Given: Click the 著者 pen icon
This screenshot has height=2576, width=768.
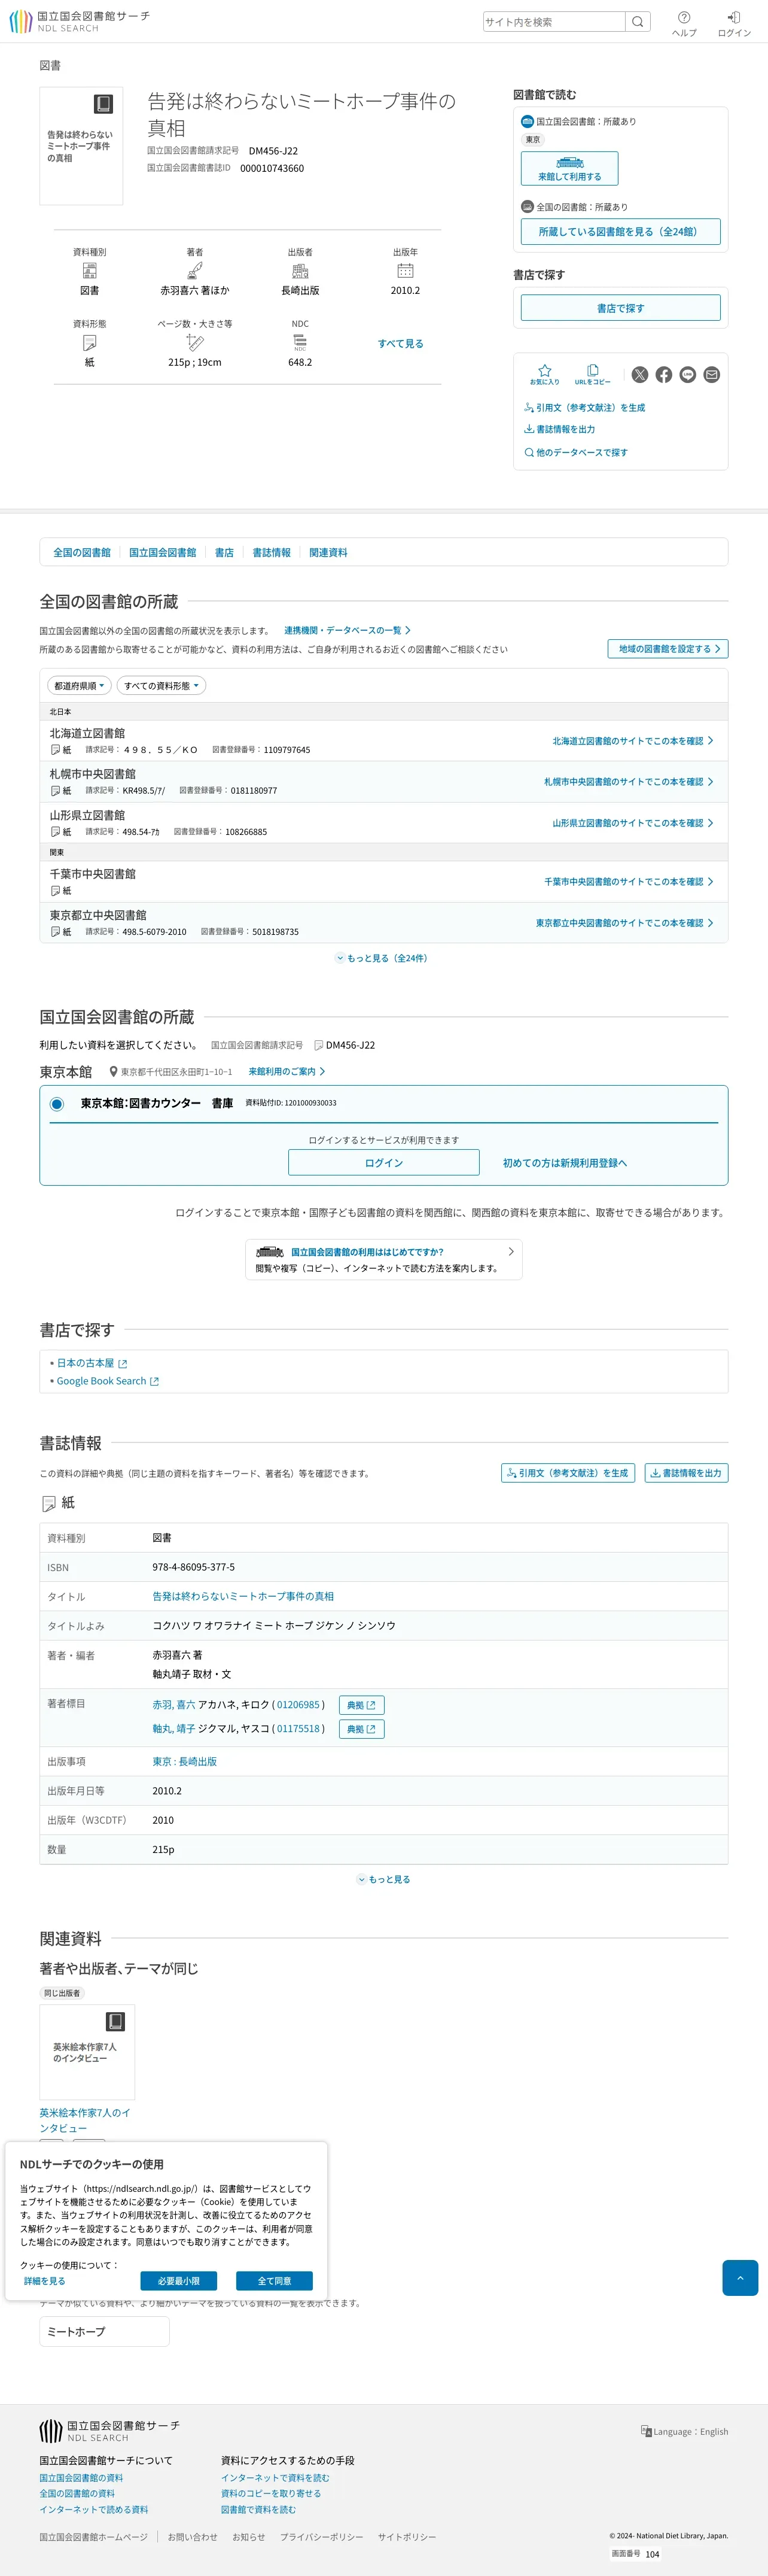Looking at the screenshot, I should 195,271.
